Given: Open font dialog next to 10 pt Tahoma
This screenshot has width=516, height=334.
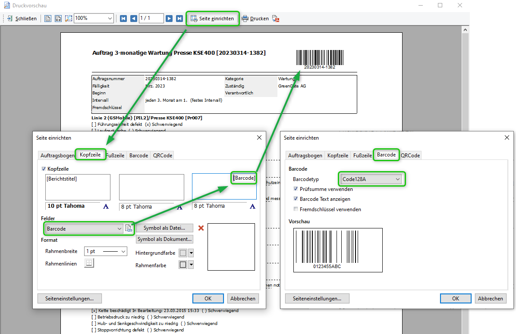Looking at the screenshot, I should 106,206.
